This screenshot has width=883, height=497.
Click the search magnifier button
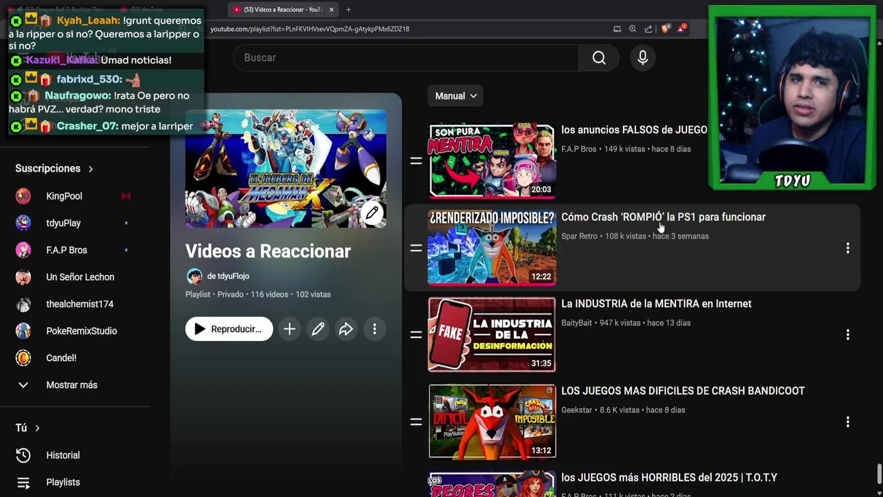click(599, 58)
